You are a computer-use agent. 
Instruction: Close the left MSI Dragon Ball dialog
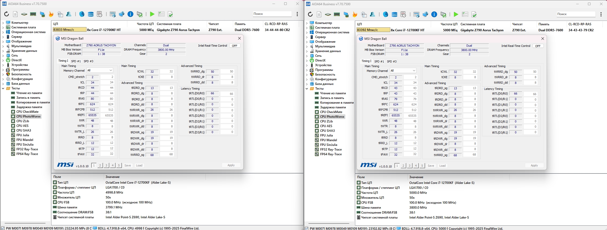tap(239, 38)
